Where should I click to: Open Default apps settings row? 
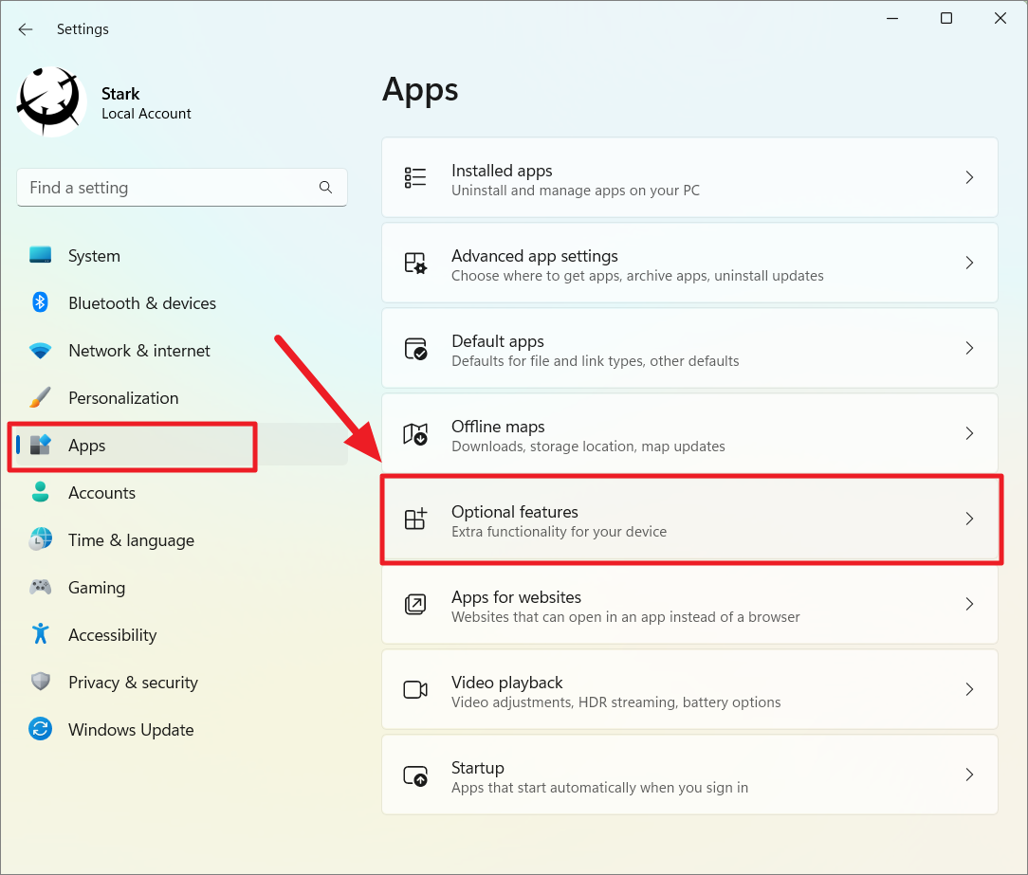tap(689, 349)
